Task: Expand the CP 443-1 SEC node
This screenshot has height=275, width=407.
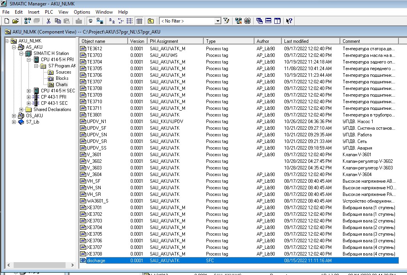Action: pyautogui.click(x=29, y=103)
